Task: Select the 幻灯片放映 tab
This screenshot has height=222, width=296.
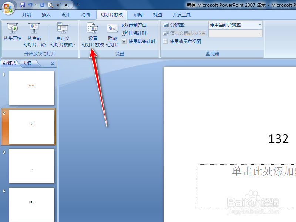Action: coord(112,15)
